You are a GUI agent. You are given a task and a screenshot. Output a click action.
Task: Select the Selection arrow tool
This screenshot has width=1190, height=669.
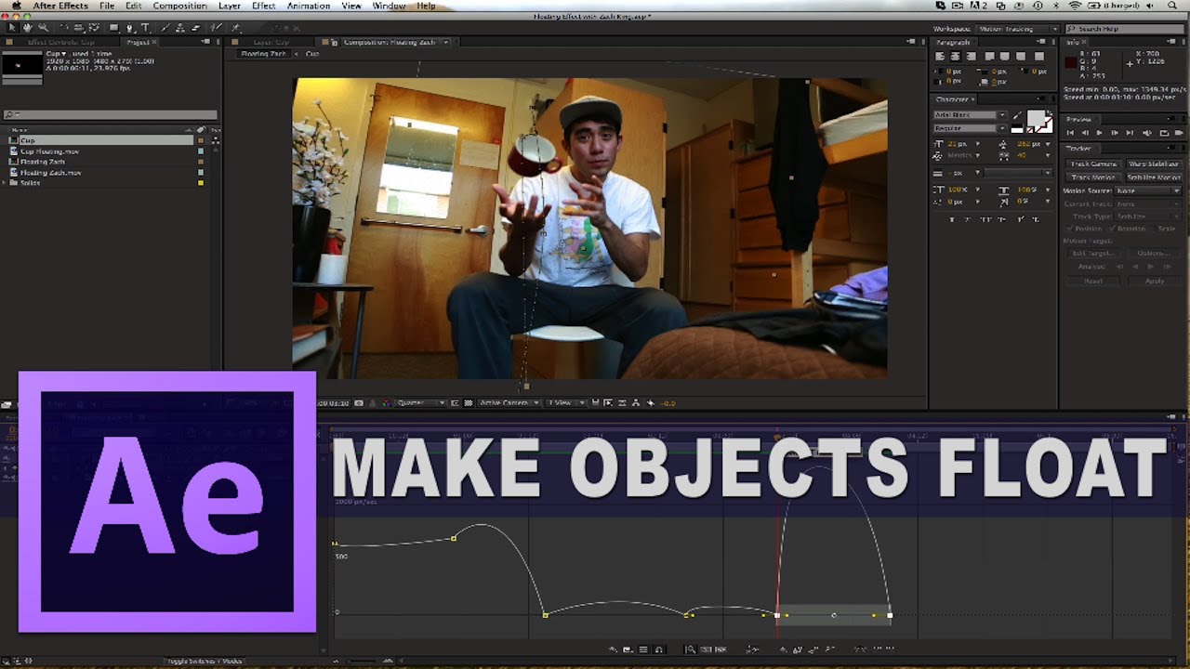click(11, 28)
